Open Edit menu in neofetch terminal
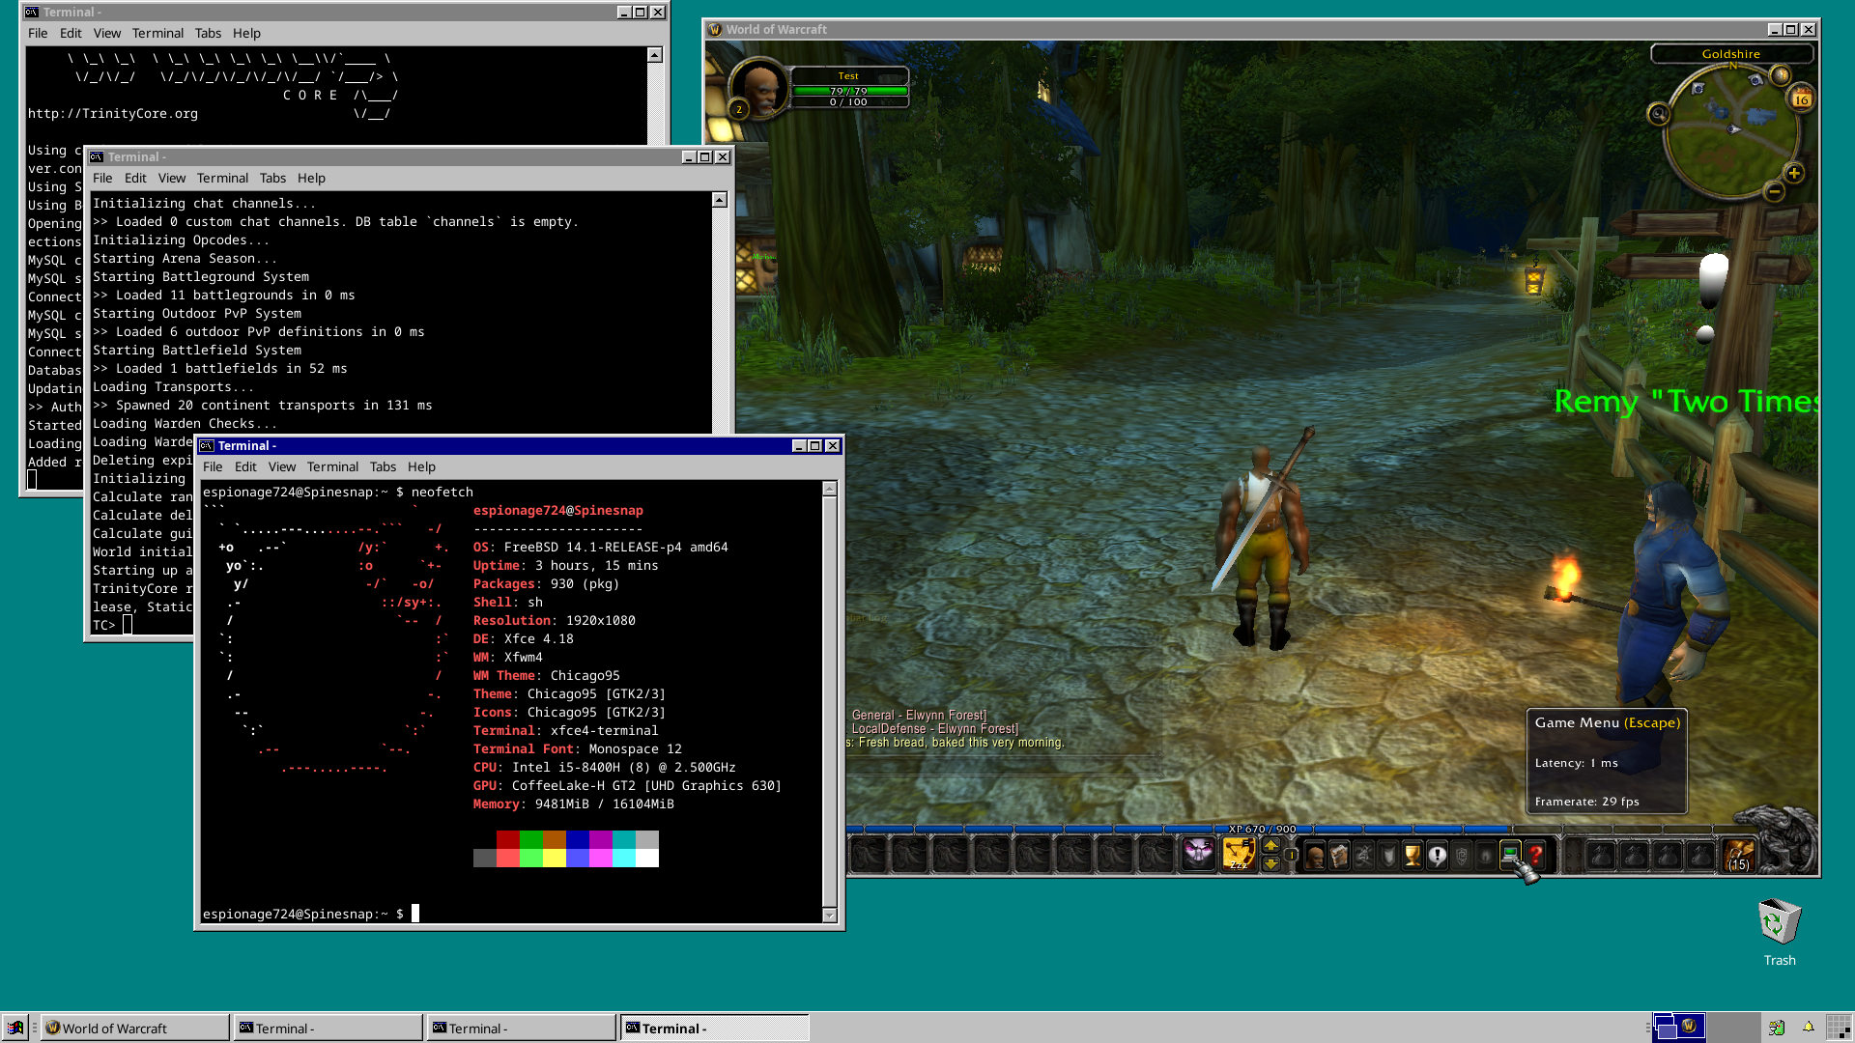 coord(245,466)
